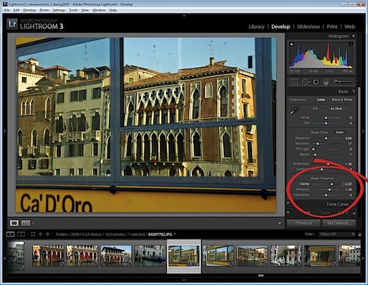368x285 pixels.
Task: Pick the White Balance eyedropper tool
Action: (294, 111)
